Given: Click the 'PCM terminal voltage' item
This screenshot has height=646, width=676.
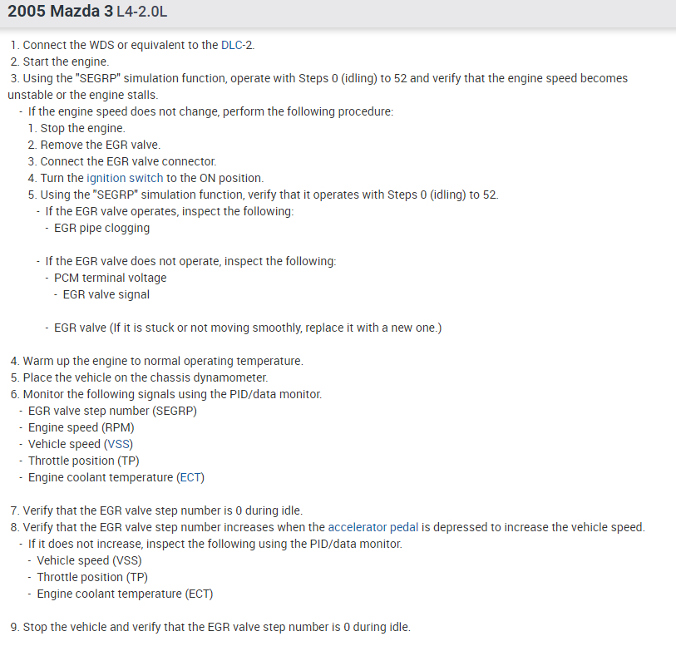Looking at the screenshot, I should (110, 278).
